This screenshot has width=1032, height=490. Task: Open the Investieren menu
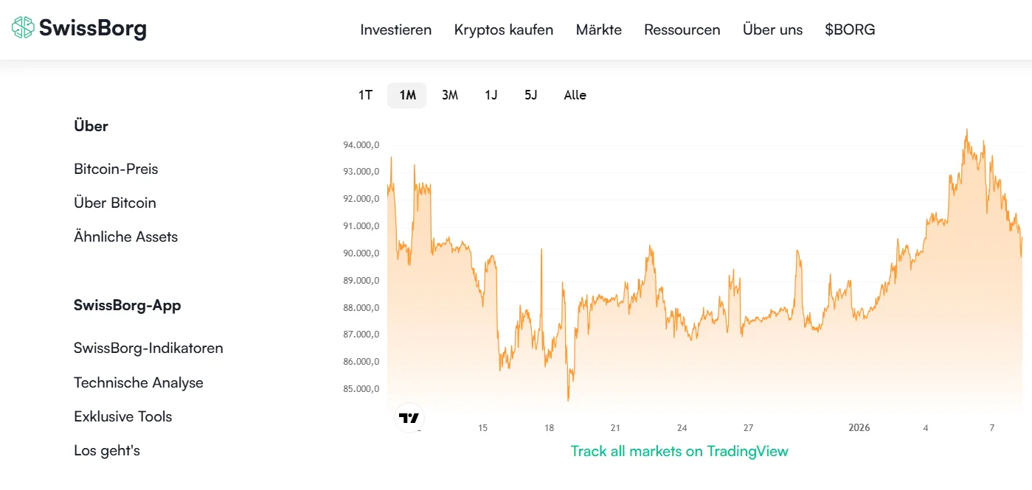coord(396,29)
